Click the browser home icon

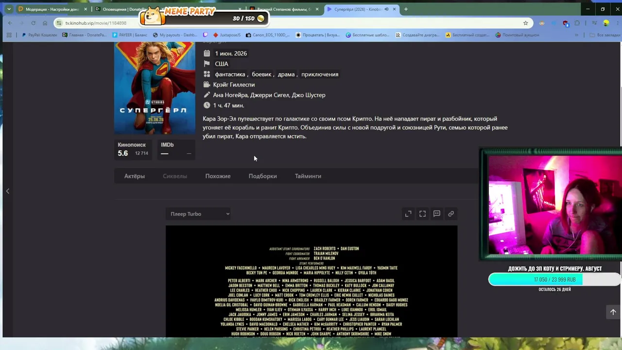(45, 23)
